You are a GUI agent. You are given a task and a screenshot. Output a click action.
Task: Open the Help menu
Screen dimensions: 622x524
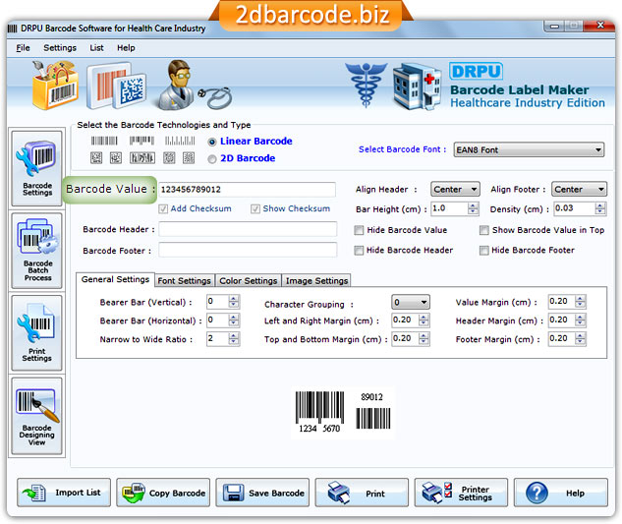[126, 48]
